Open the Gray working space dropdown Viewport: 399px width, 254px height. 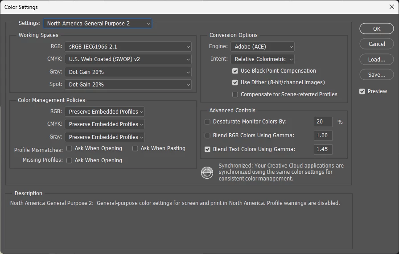point(128,72)
